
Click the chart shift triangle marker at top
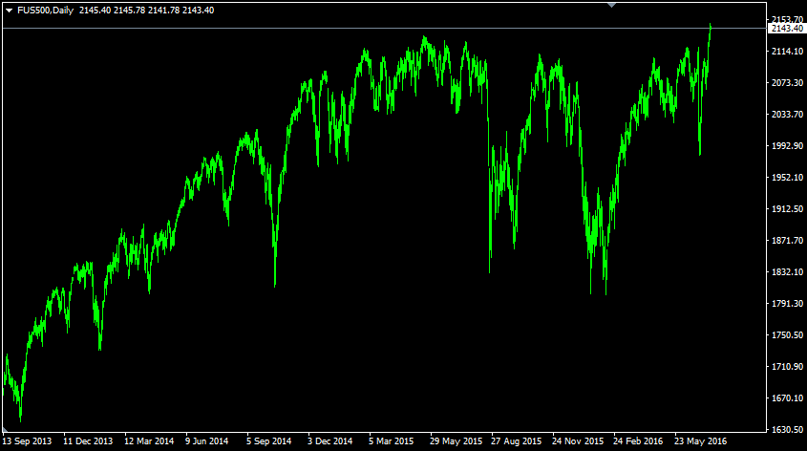pos(611,5)
